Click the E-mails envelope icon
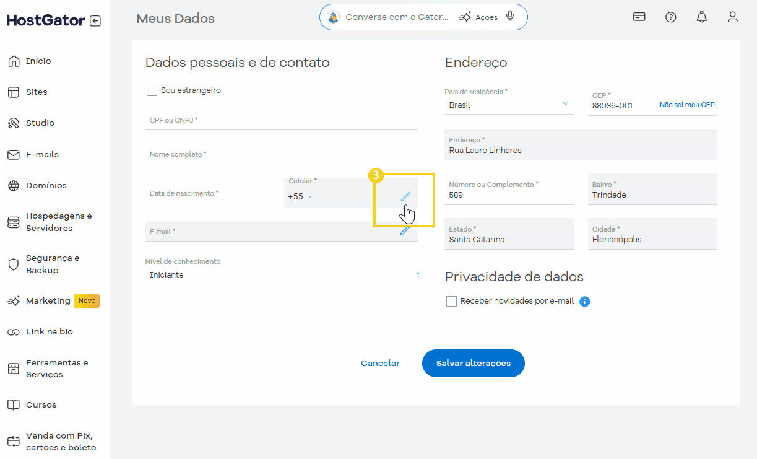 coord(14,155)
